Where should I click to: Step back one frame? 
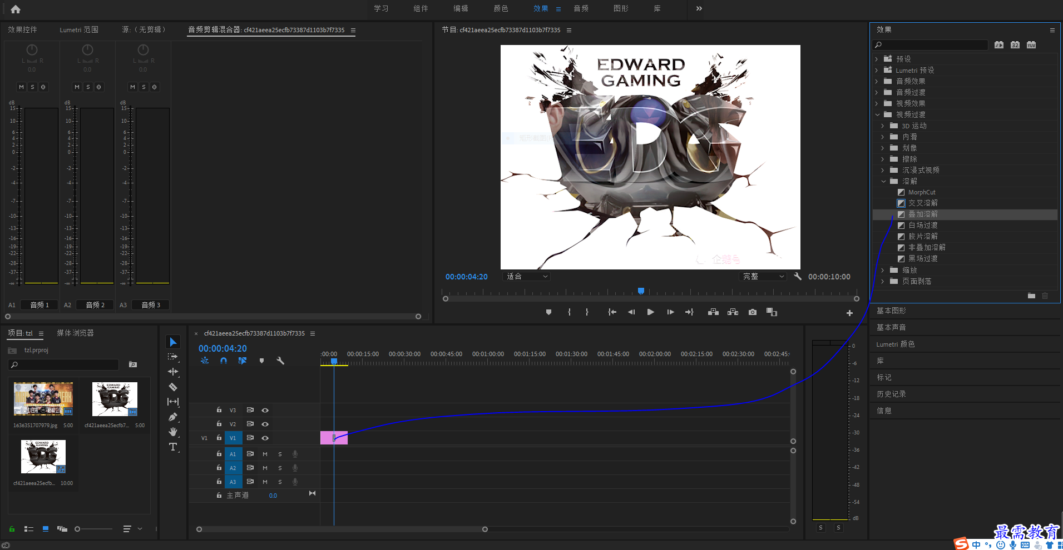click(631, 312)
